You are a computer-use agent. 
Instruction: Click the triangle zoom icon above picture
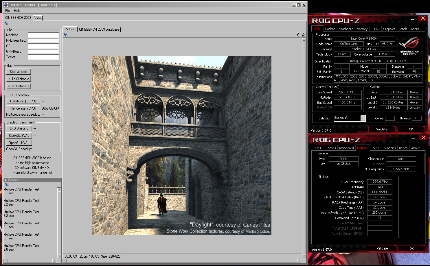(x=304, y=35)
